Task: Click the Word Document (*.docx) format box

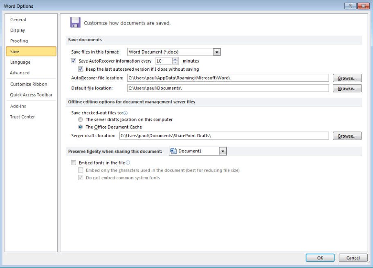Action: tap(170, 52)
